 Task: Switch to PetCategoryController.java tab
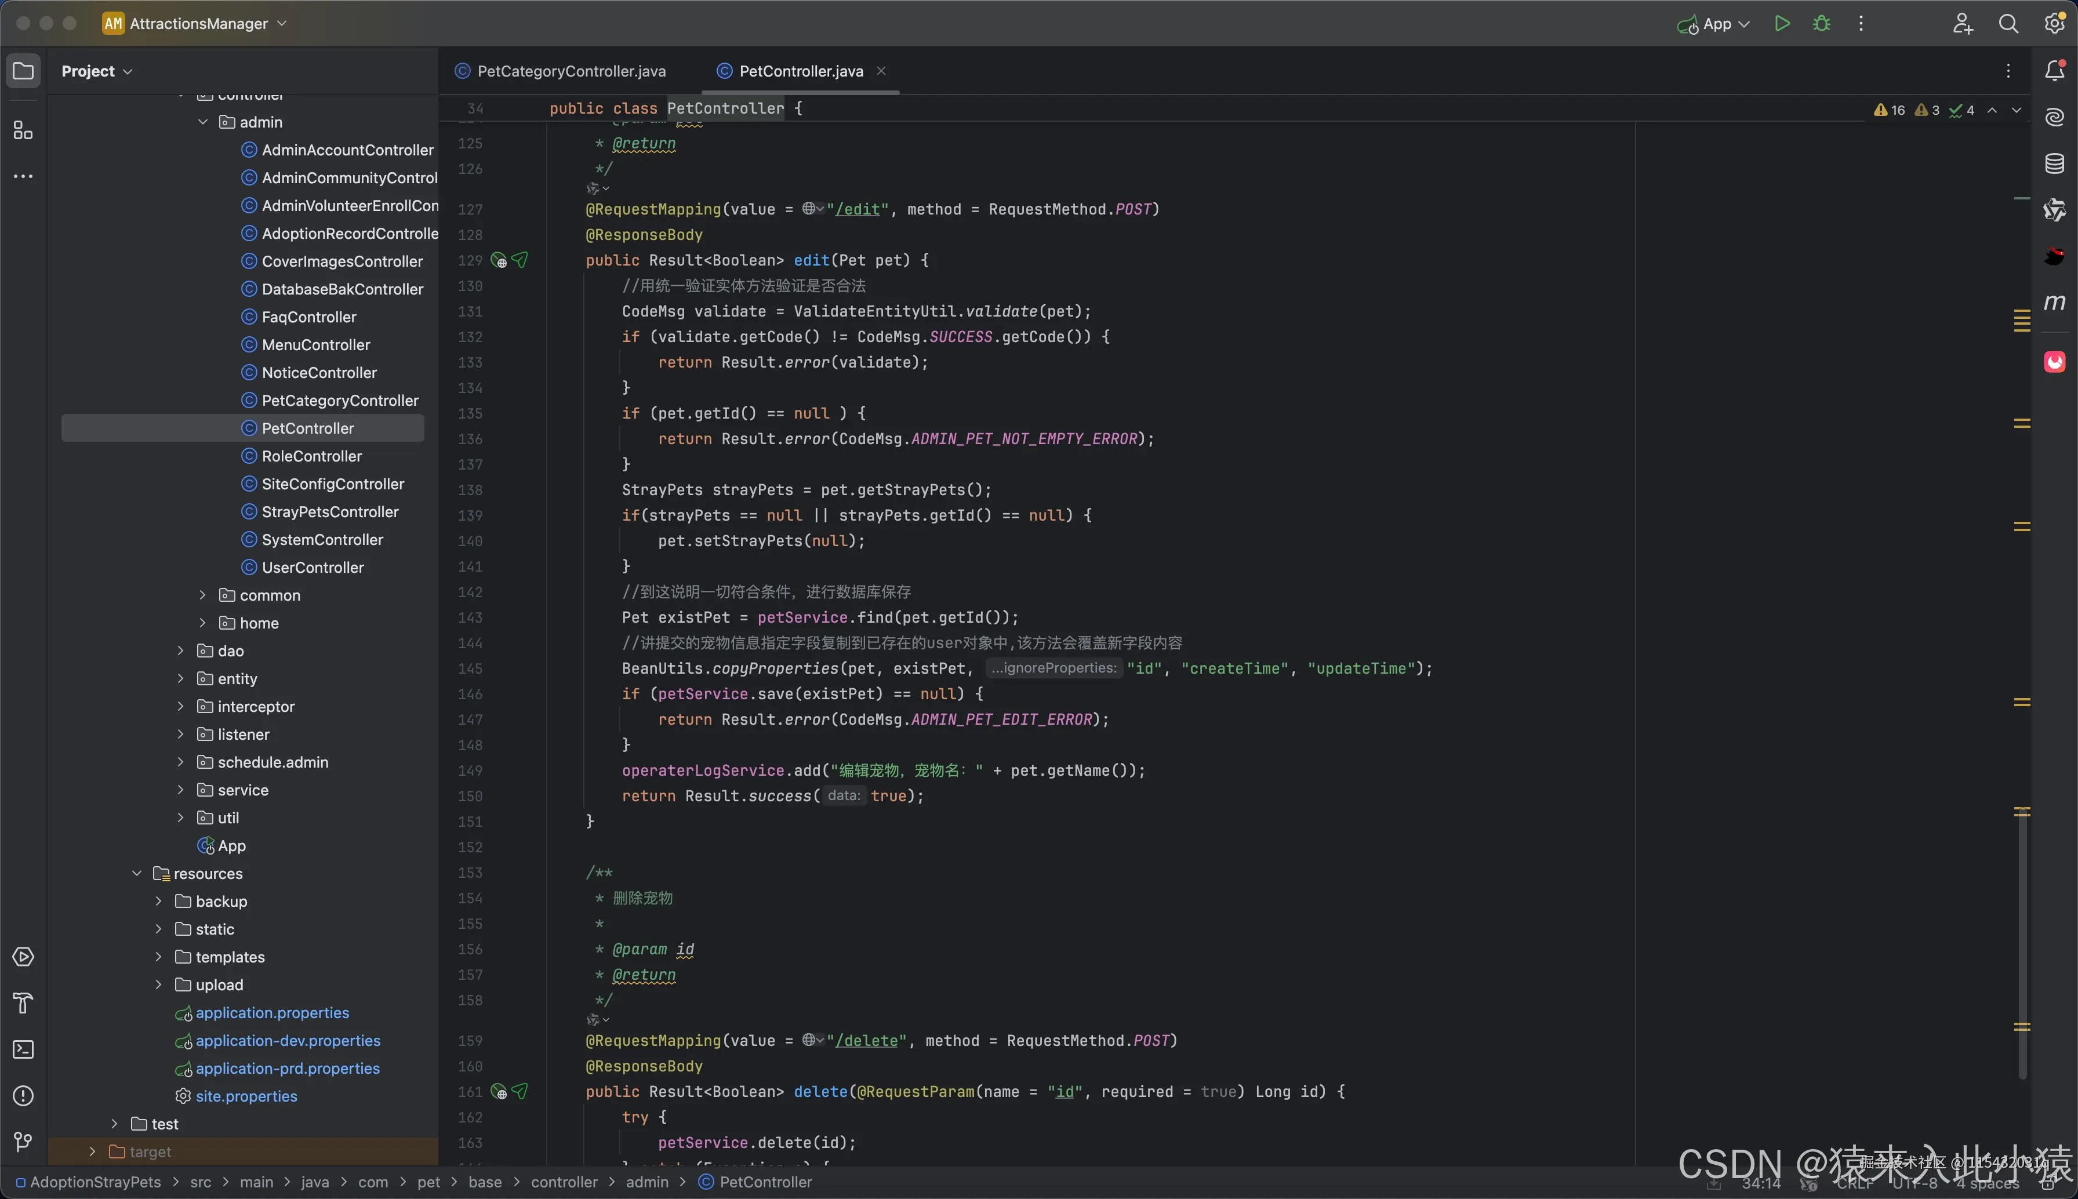click(571, 71)
